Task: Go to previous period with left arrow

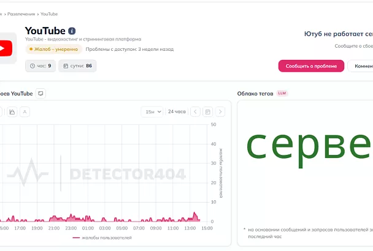Action: (x=195, y=111)
